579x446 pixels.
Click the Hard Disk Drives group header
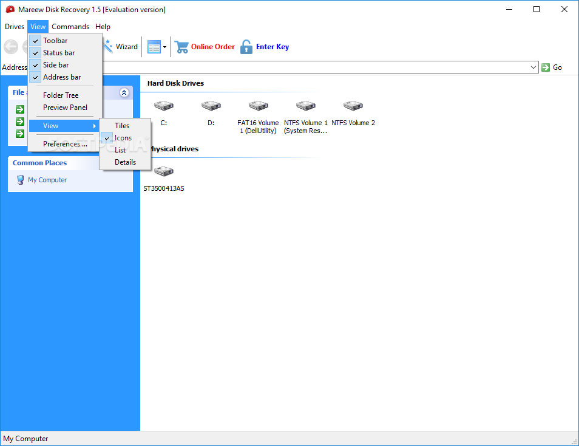pyautogui.click(x=175, y=83)
